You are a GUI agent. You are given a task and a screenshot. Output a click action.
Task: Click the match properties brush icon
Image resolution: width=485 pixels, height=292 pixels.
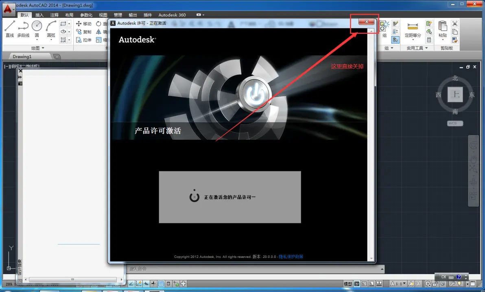click(455, 40)
